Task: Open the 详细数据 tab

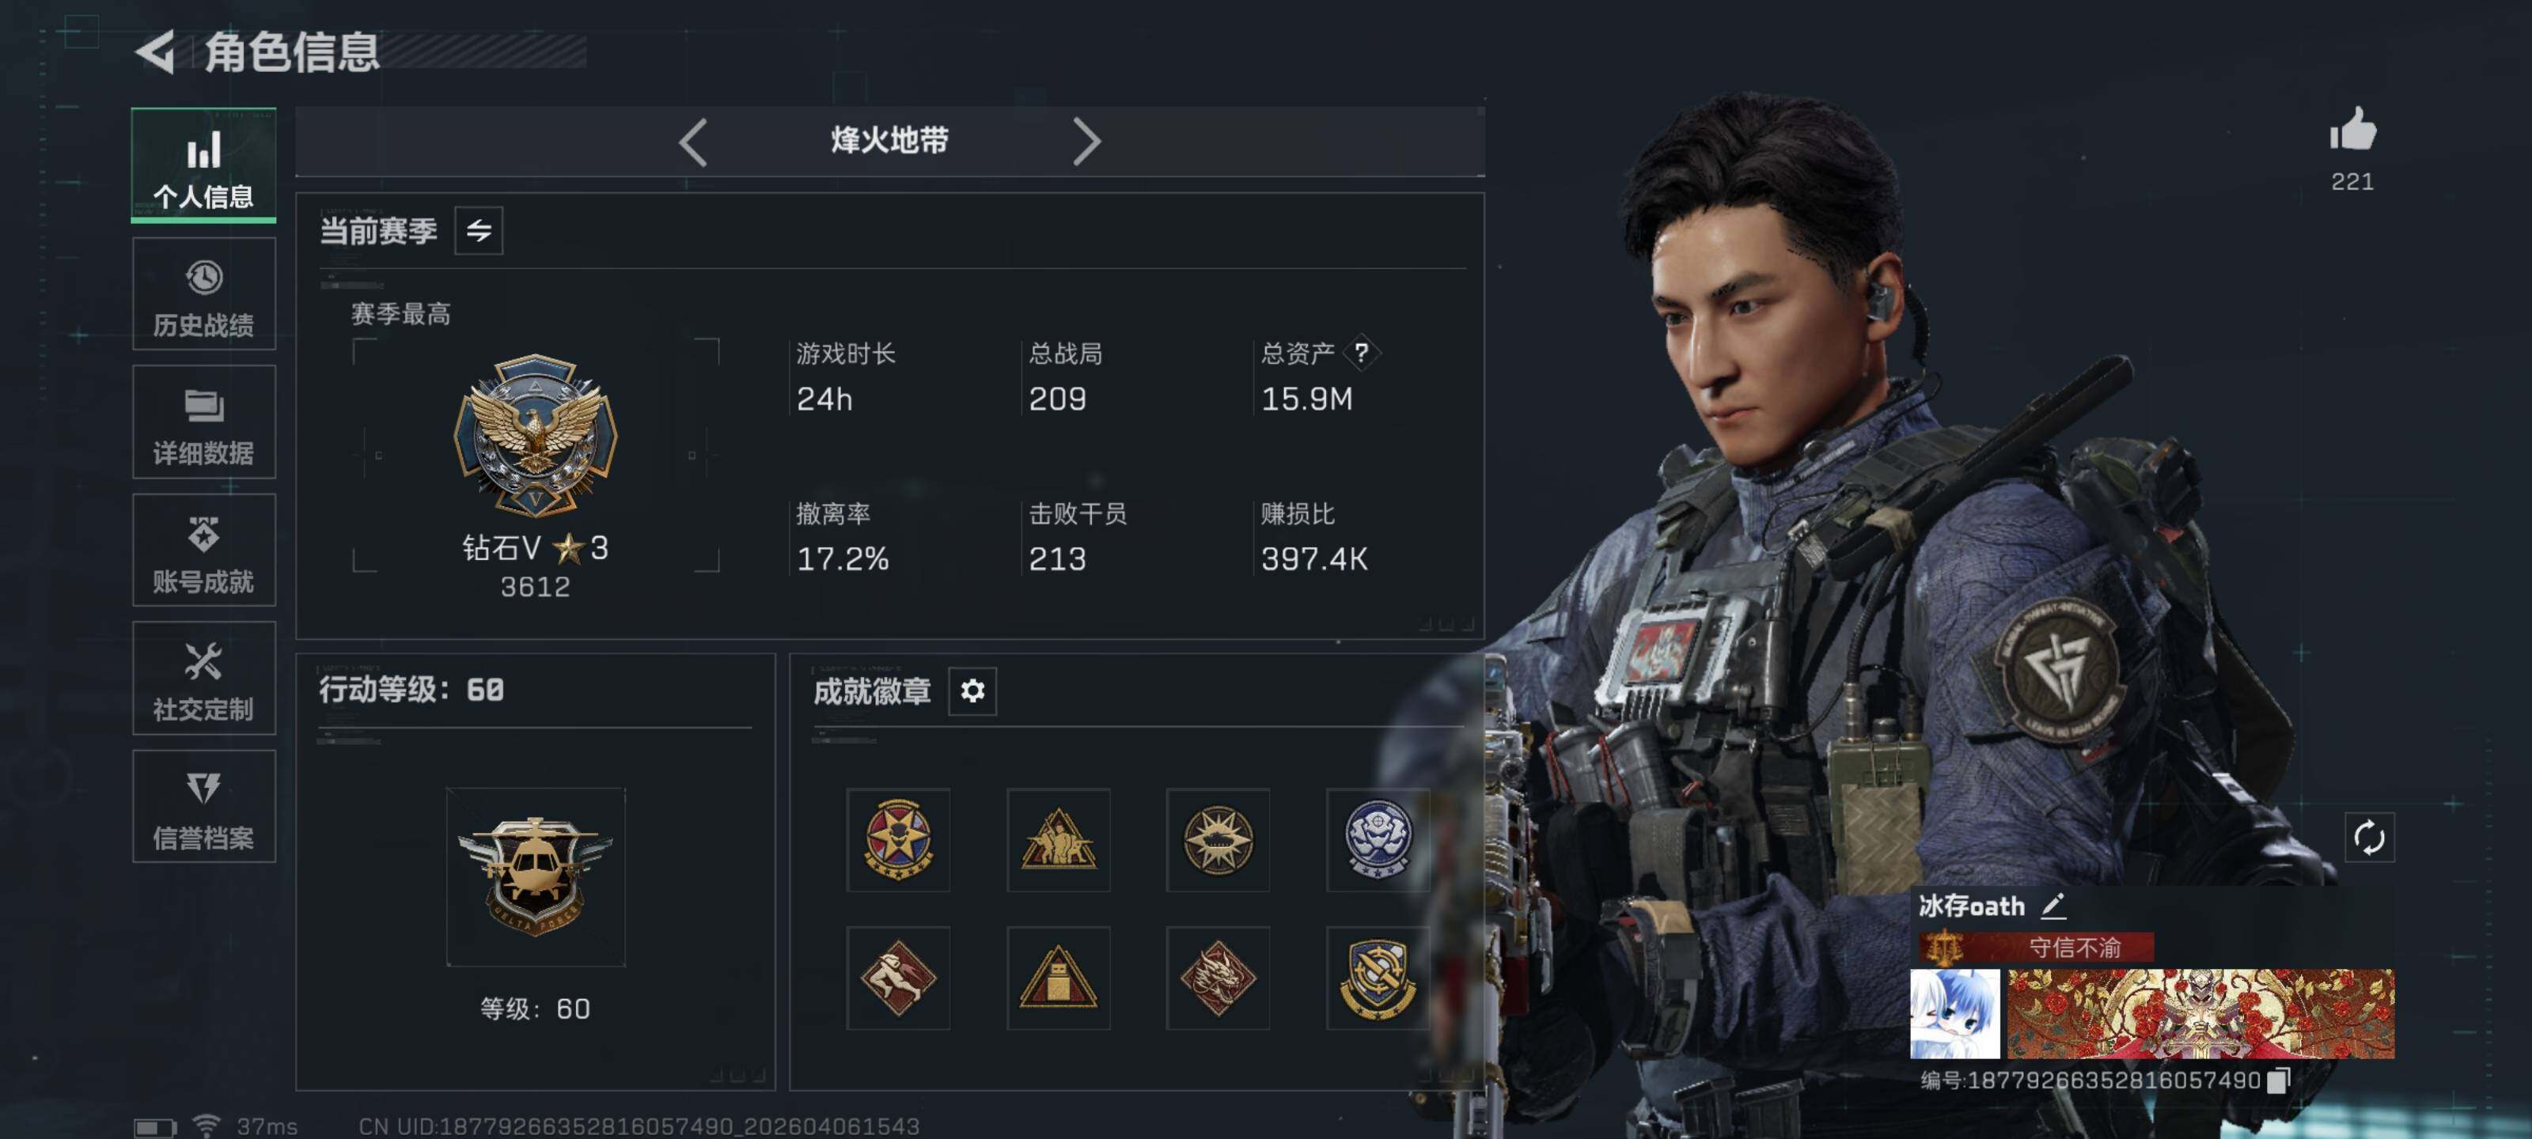Action: pos(203,422)
